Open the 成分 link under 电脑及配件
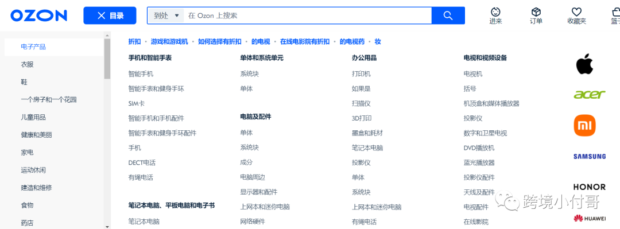620x229 pixels. point(246,162)
